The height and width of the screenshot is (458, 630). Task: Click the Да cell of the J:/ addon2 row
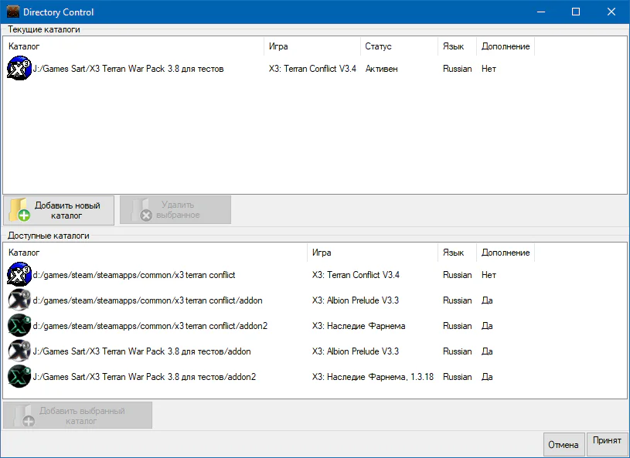tap(487, 377)
